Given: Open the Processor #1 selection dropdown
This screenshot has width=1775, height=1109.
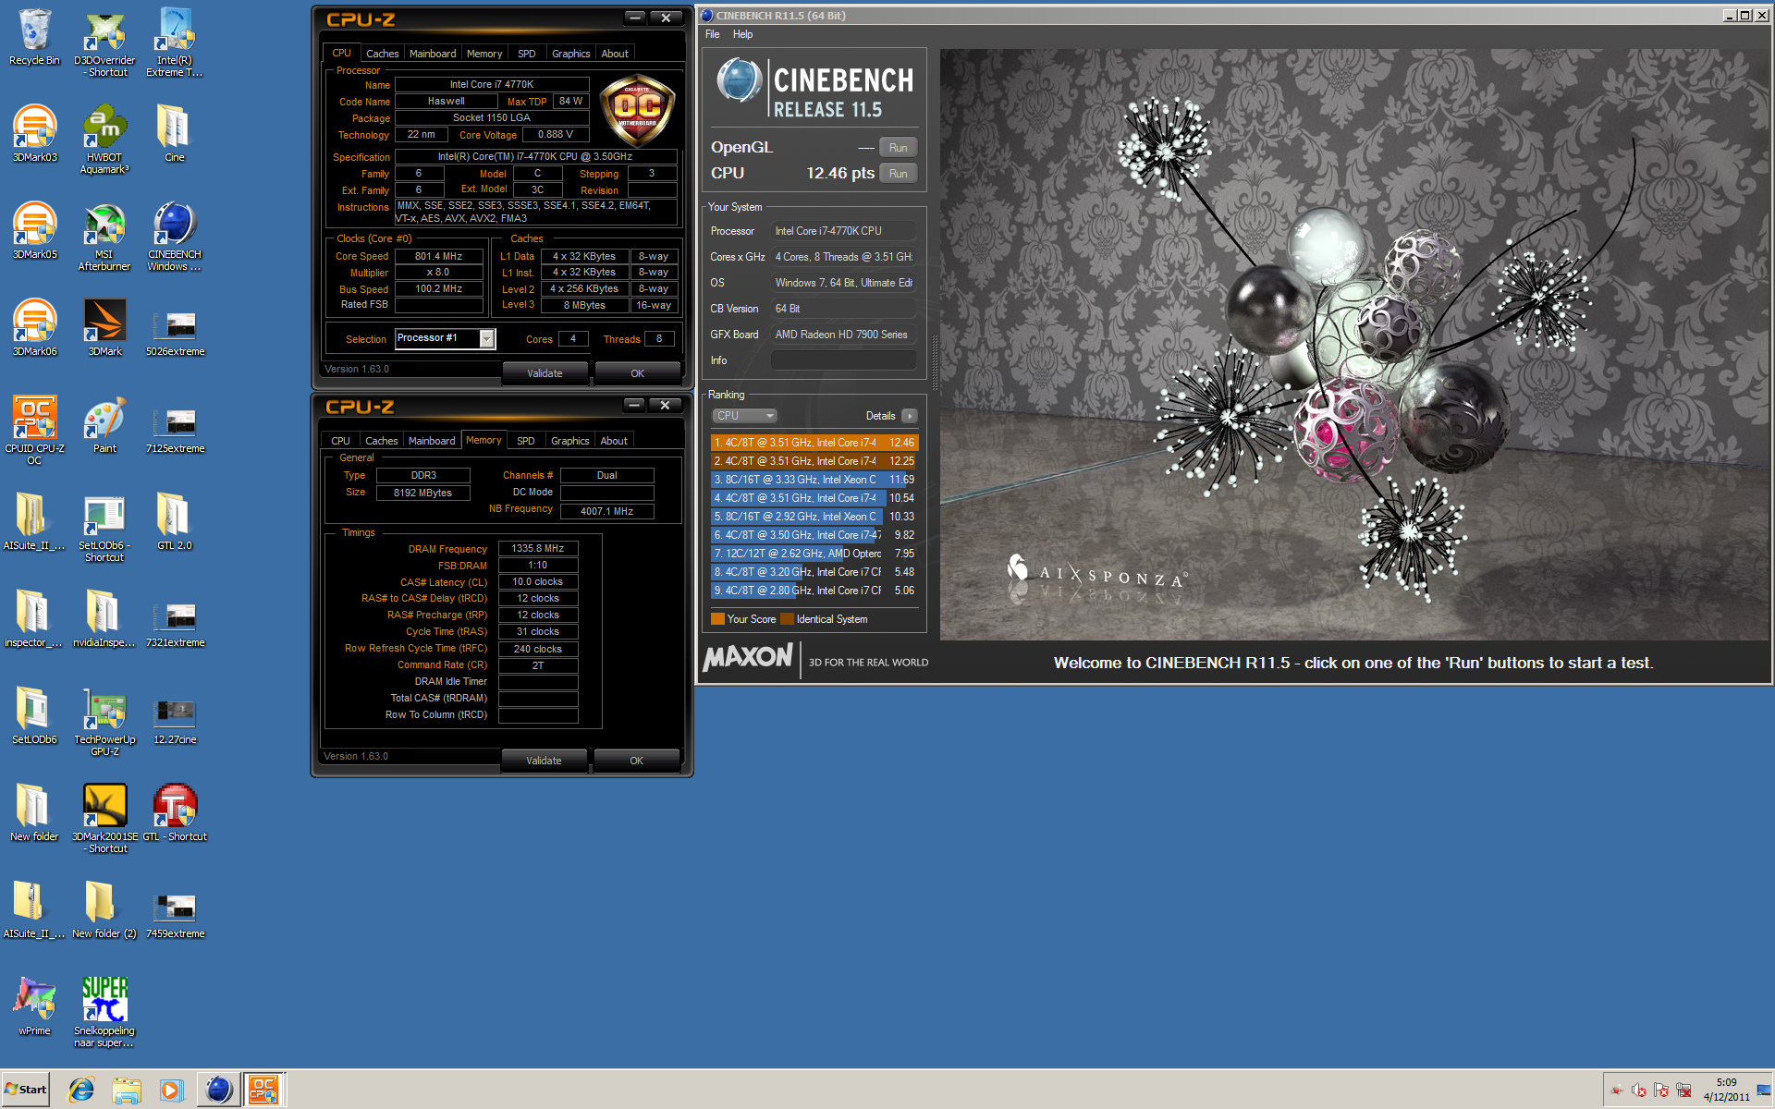Looking at the screenshot, I should coord(445,338).
